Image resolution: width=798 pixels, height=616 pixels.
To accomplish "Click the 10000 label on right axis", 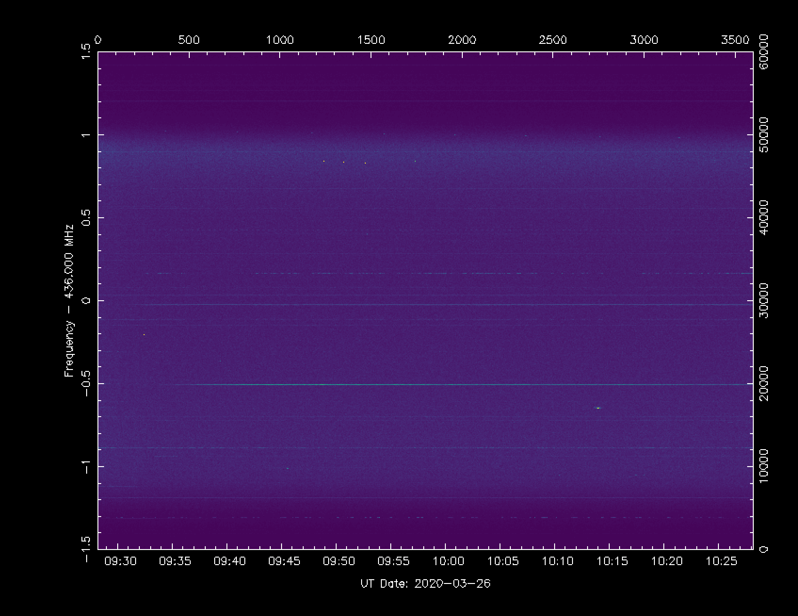I will coord(764,466).
